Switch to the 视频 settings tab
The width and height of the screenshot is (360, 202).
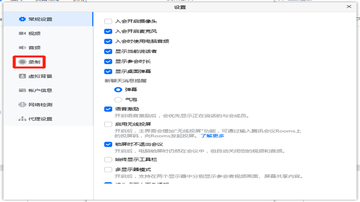tap(48, 33)
